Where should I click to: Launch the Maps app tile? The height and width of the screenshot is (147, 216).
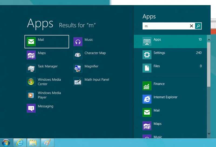(x=47, y=55)
